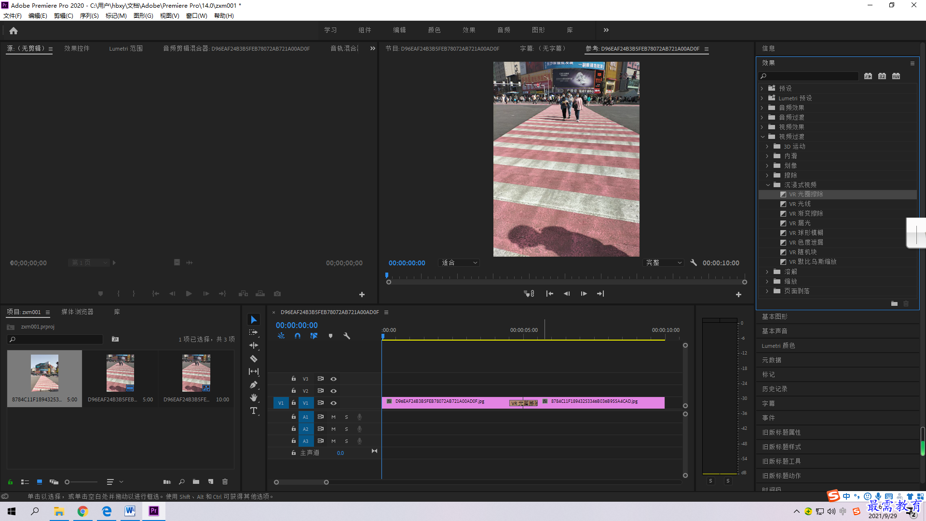Click Go to Out point button in program monitor
The width and height of the screenshot is (926, 521).
(x=600, y=293)
